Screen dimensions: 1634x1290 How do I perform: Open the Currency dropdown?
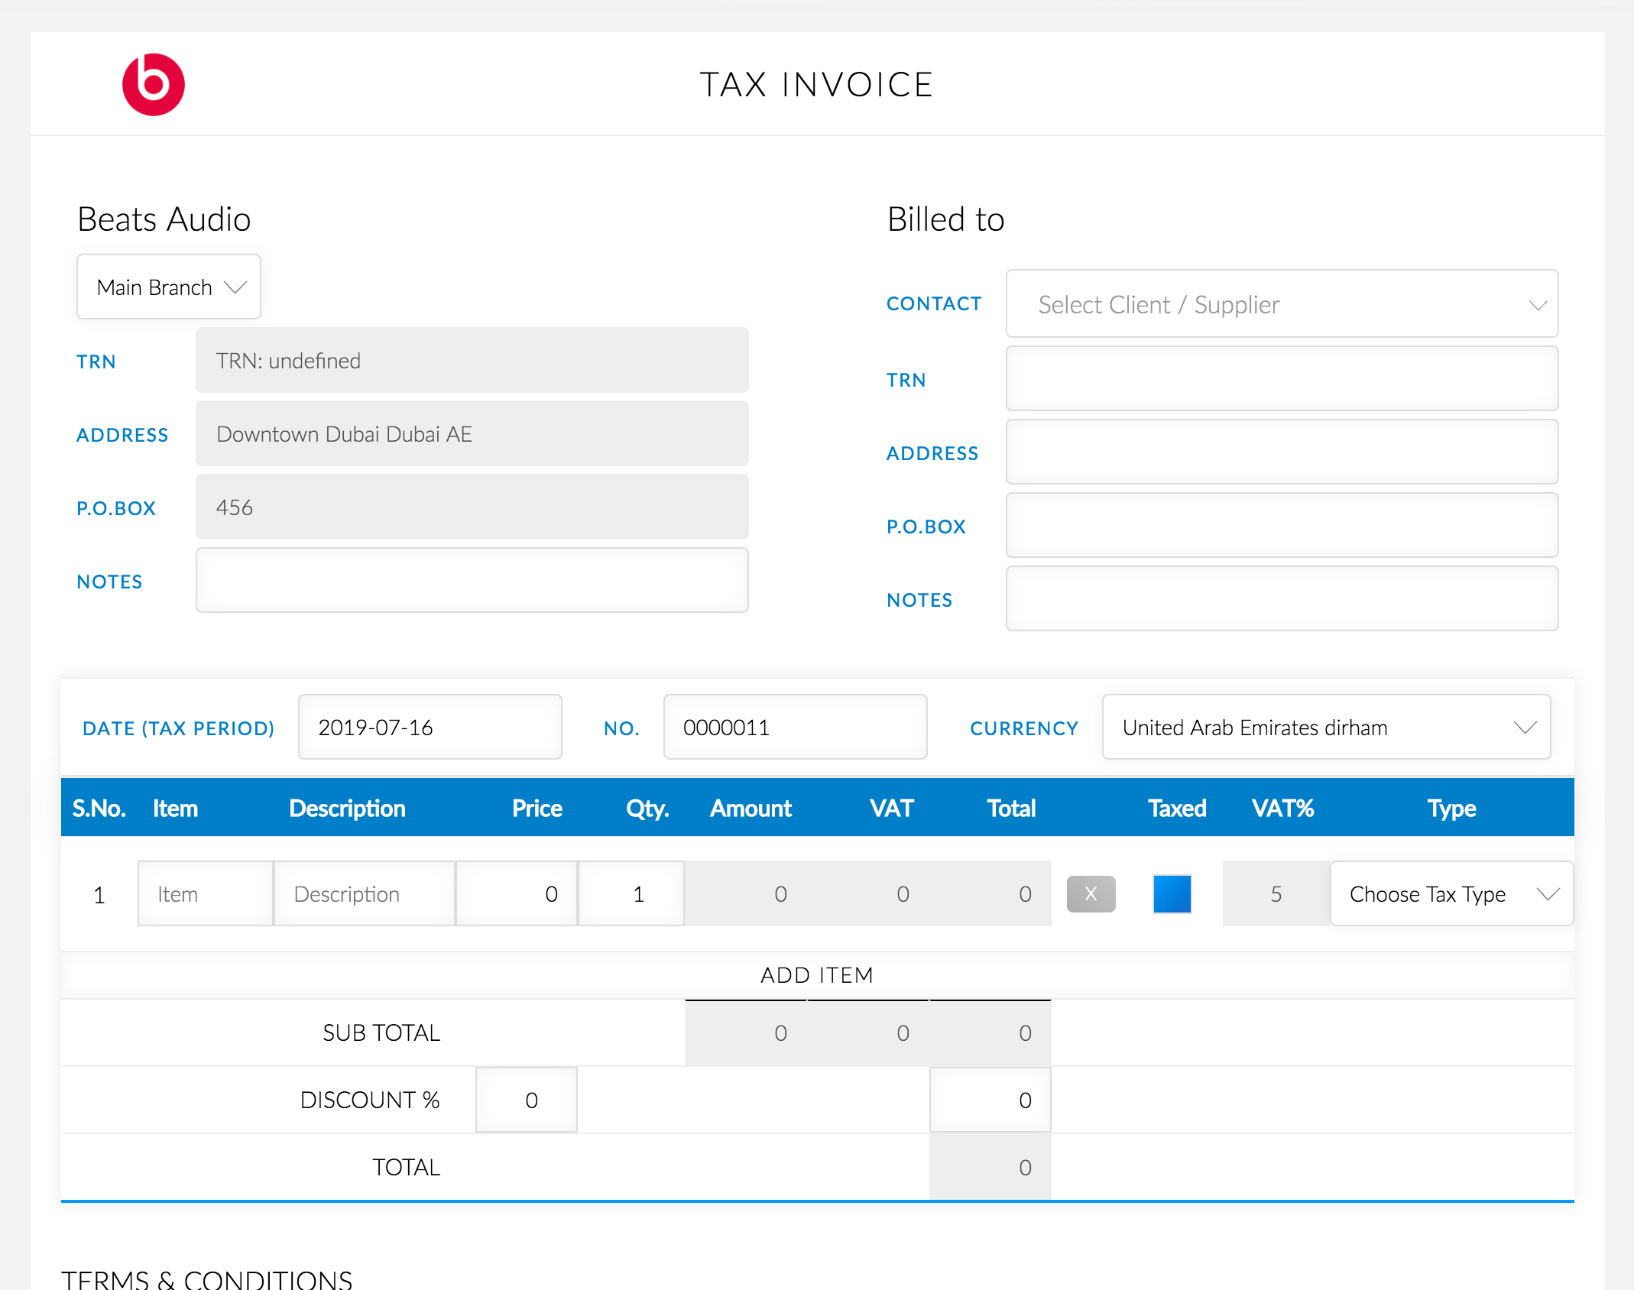pyautogui.click(x=1326, y=727)
